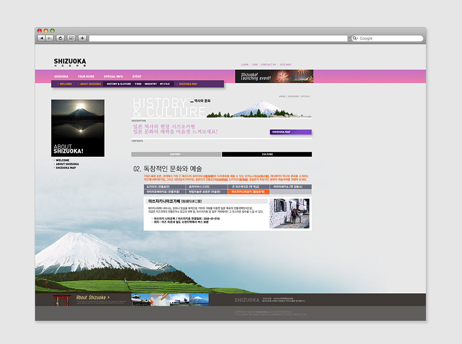The height and width of the screenshot is (344, 462).
Task: Click the Shizuoka launching event fireworks banner
Action: click(274, 76)
